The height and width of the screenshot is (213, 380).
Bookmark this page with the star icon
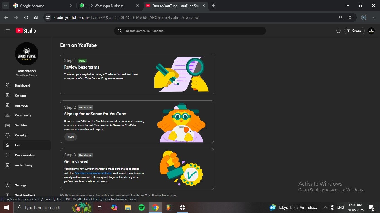350,17
